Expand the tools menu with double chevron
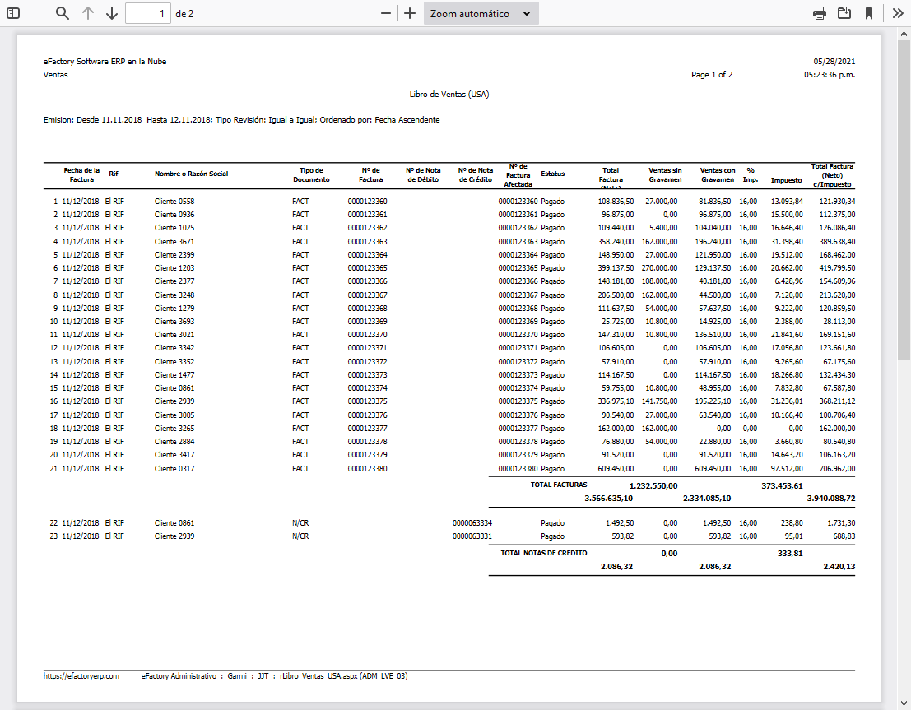 point(897,13)
